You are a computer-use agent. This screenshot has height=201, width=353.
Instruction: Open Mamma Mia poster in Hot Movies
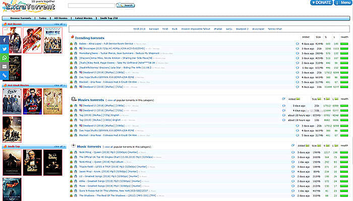[x=52, y=40]
